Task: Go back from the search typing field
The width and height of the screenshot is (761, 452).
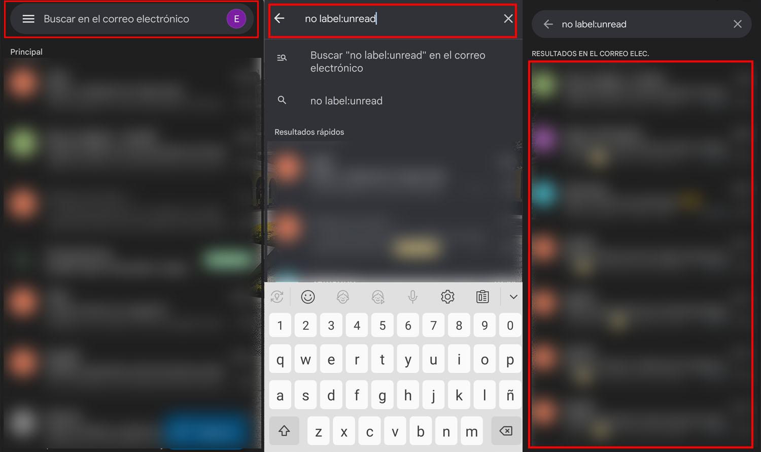Action: pyautogui.click(x=280, y=18)
